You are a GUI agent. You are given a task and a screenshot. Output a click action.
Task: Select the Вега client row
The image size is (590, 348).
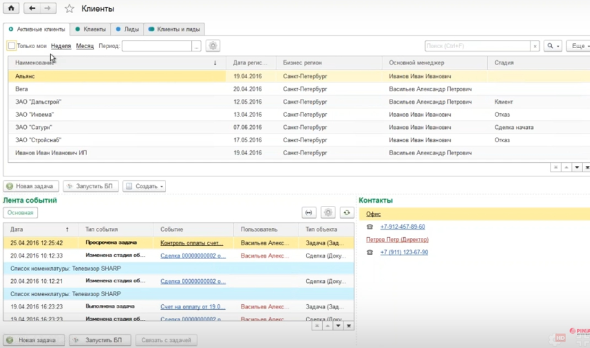[299, 89]
